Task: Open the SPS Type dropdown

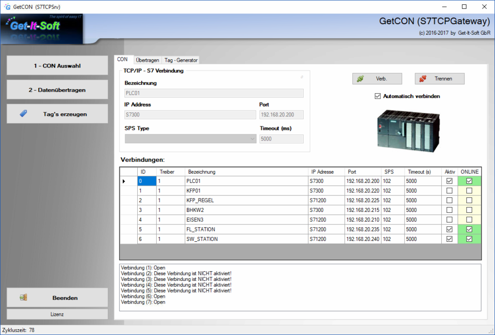Action: pos(251,139)
